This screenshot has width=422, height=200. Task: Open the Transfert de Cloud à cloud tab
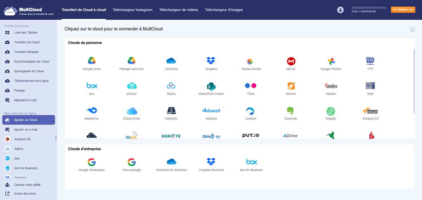coord(84,10)
